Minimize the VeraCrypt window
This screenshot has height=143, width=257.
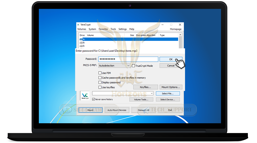[x=162, y=25]
